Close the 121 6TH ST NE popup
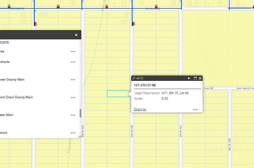The height and width of the screenshot is (168, 254). click(200, 78)
